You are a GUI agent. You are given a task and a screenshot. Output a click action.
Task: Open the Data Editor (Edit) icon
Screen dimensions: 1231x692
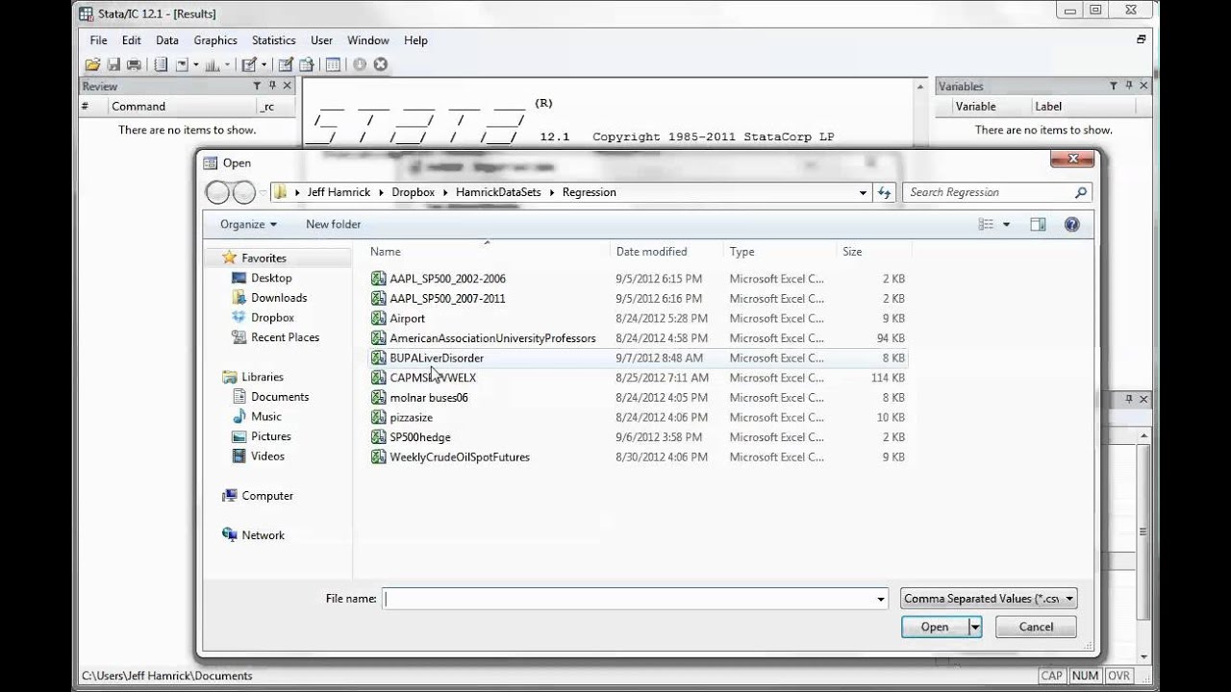285,64
